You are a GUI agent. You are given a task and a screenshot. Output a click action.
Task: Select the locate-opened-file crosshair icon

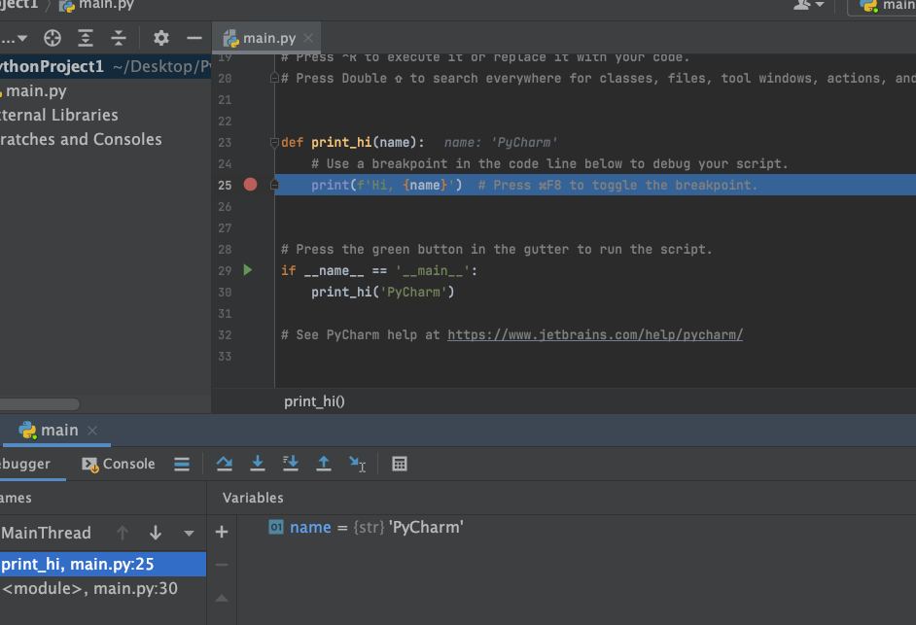(53, 38)
